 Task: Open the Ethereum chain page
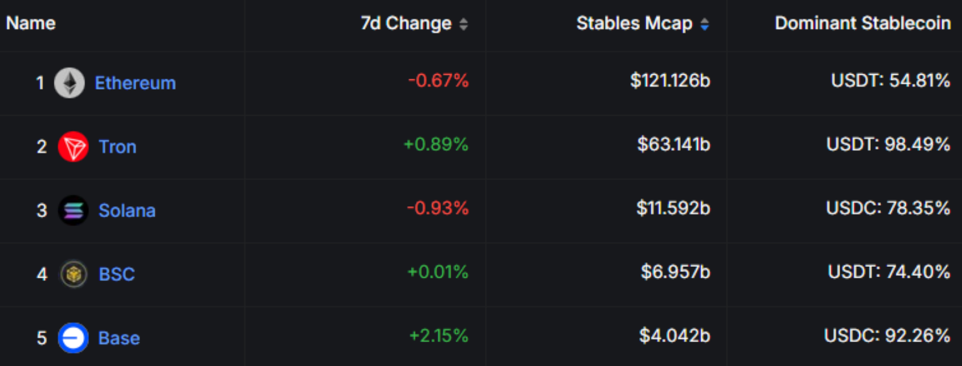tap(135, 83)
